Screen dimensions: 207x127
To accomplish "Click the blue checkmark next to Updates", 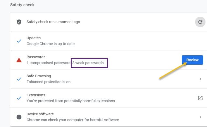I will click(19, 41).
